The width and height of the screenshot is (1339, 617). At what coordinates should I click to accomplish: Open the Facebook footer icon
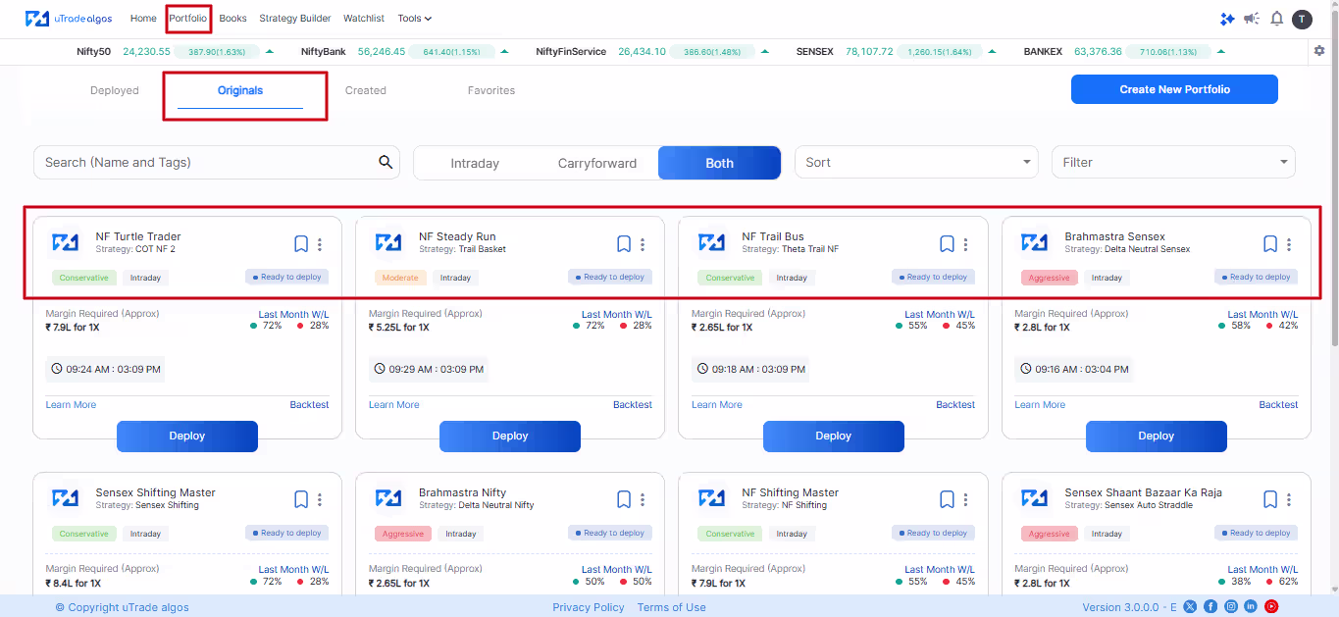[1210, 607]
